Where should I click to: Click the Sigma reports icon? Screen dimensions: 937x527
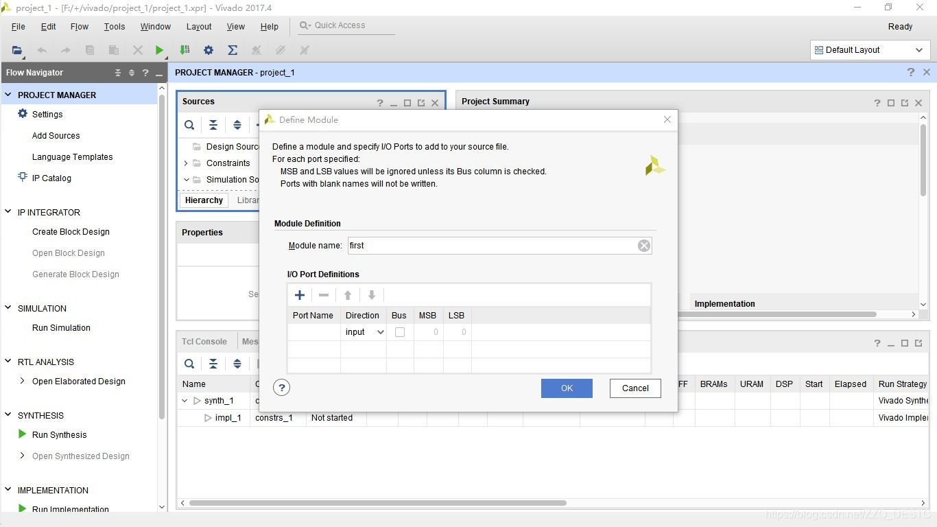pyautogui.click(x=233, y=50)
